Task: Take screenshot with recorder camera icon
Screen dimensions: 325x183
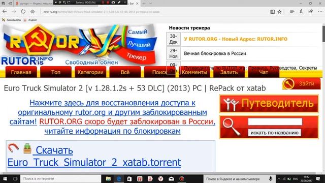Action: (x=113, y=2)
